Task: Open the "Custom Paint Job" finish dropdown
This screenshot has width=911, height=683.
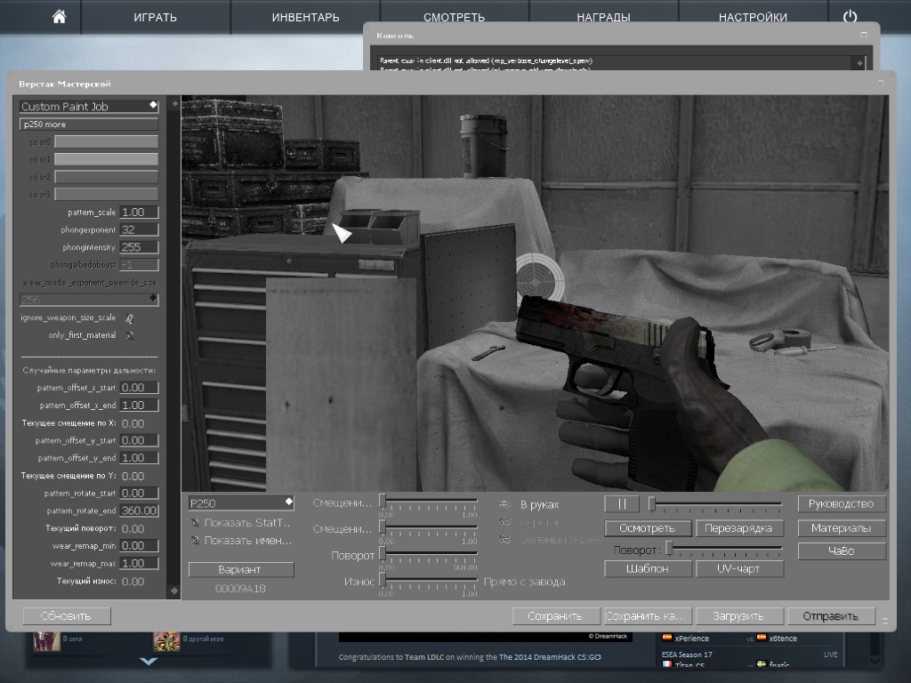Action: 87,106
